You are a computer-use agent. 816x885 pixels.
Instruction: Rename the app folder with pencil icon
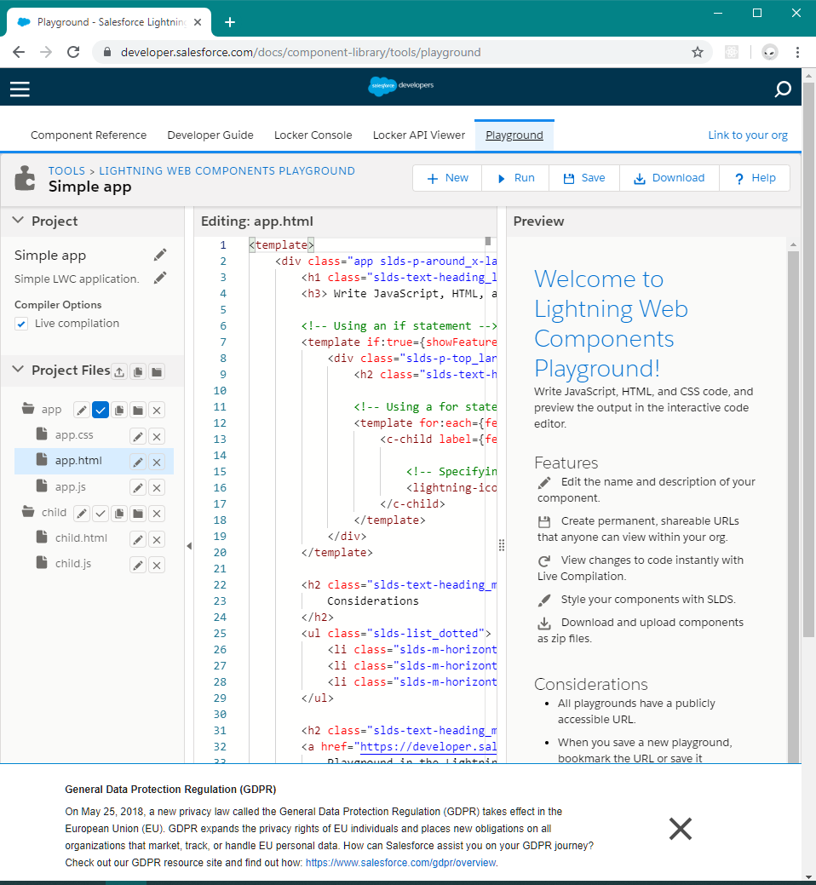tap(82, 411)
